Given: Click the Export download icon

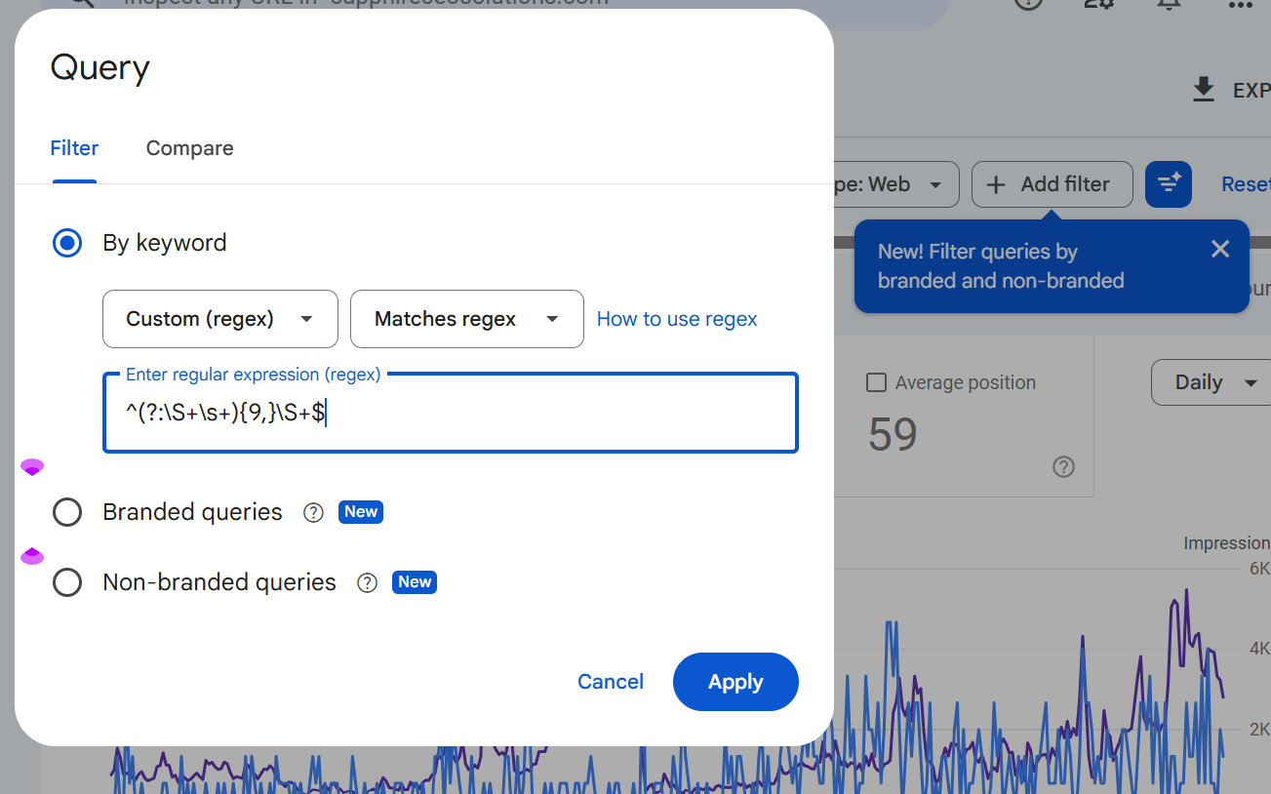Looking at the screenshot, I should tap(1204, 90).
